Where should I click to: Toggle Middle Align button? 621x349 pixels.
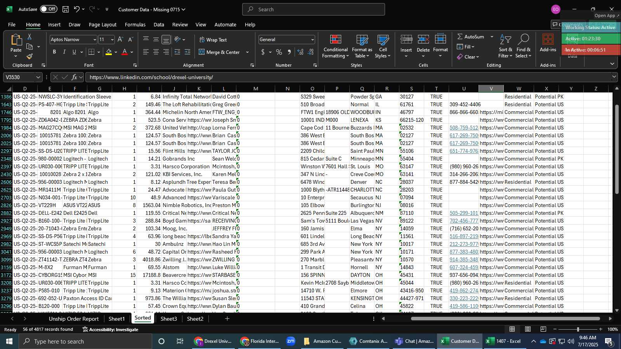(156, 40)
